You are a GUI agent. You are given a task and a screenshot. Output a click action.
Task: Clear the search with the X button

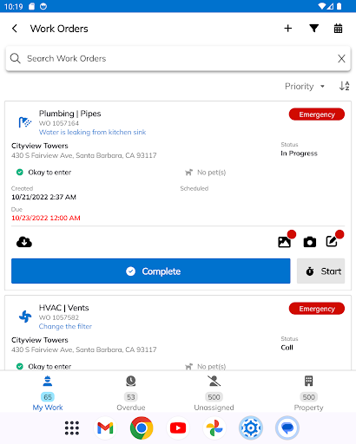tap(341, 59)
